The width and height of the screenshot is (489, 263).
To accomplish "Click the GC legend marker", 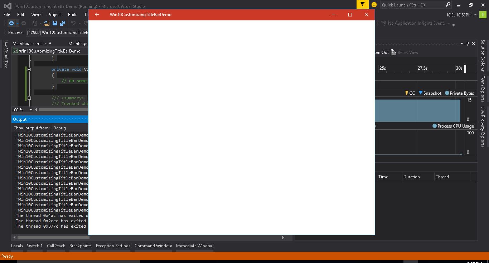I will (x=407, y=93).
